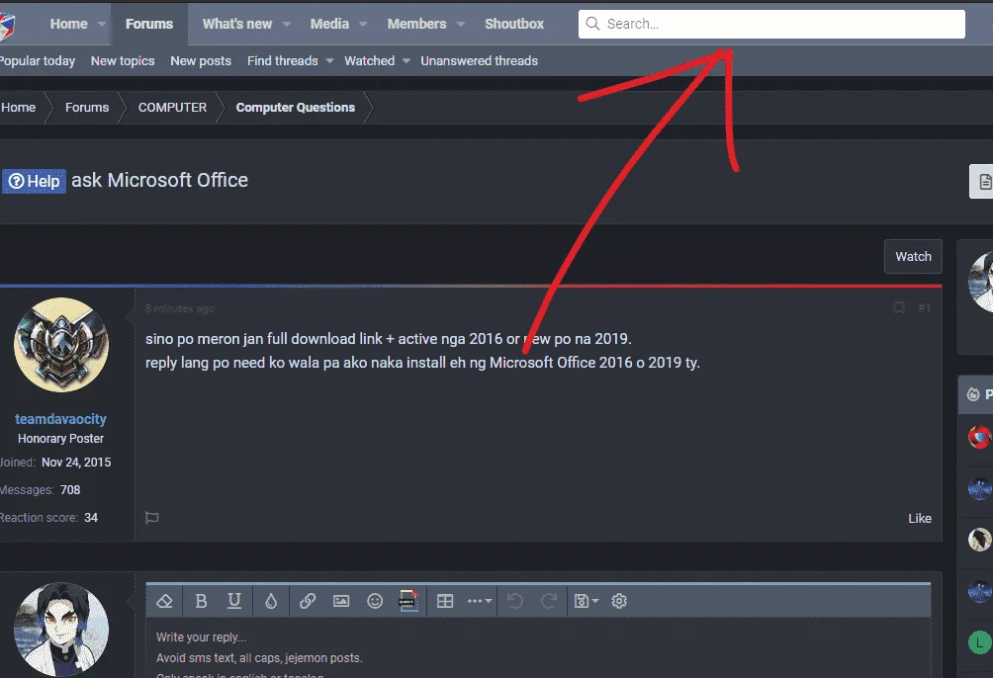
Task: Click the Home breadcrumb
Action: click(19, 108)
